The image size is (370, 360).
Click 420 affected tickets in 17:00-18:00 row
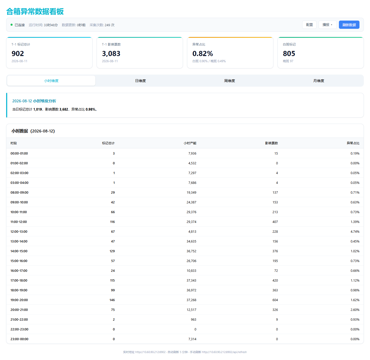click(275, 281)
